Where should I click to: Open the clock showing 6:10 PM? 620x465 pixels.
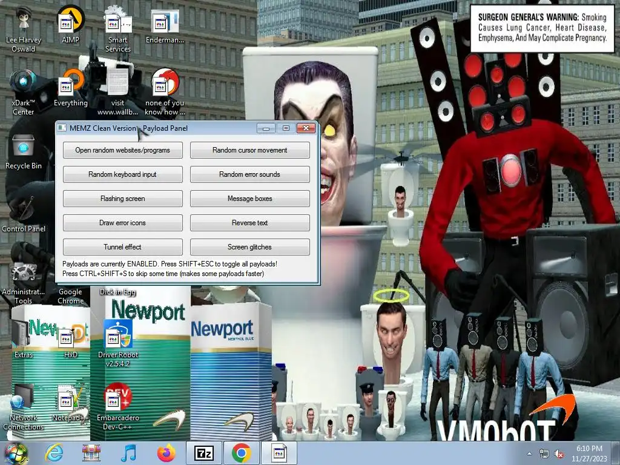point(589,453)
